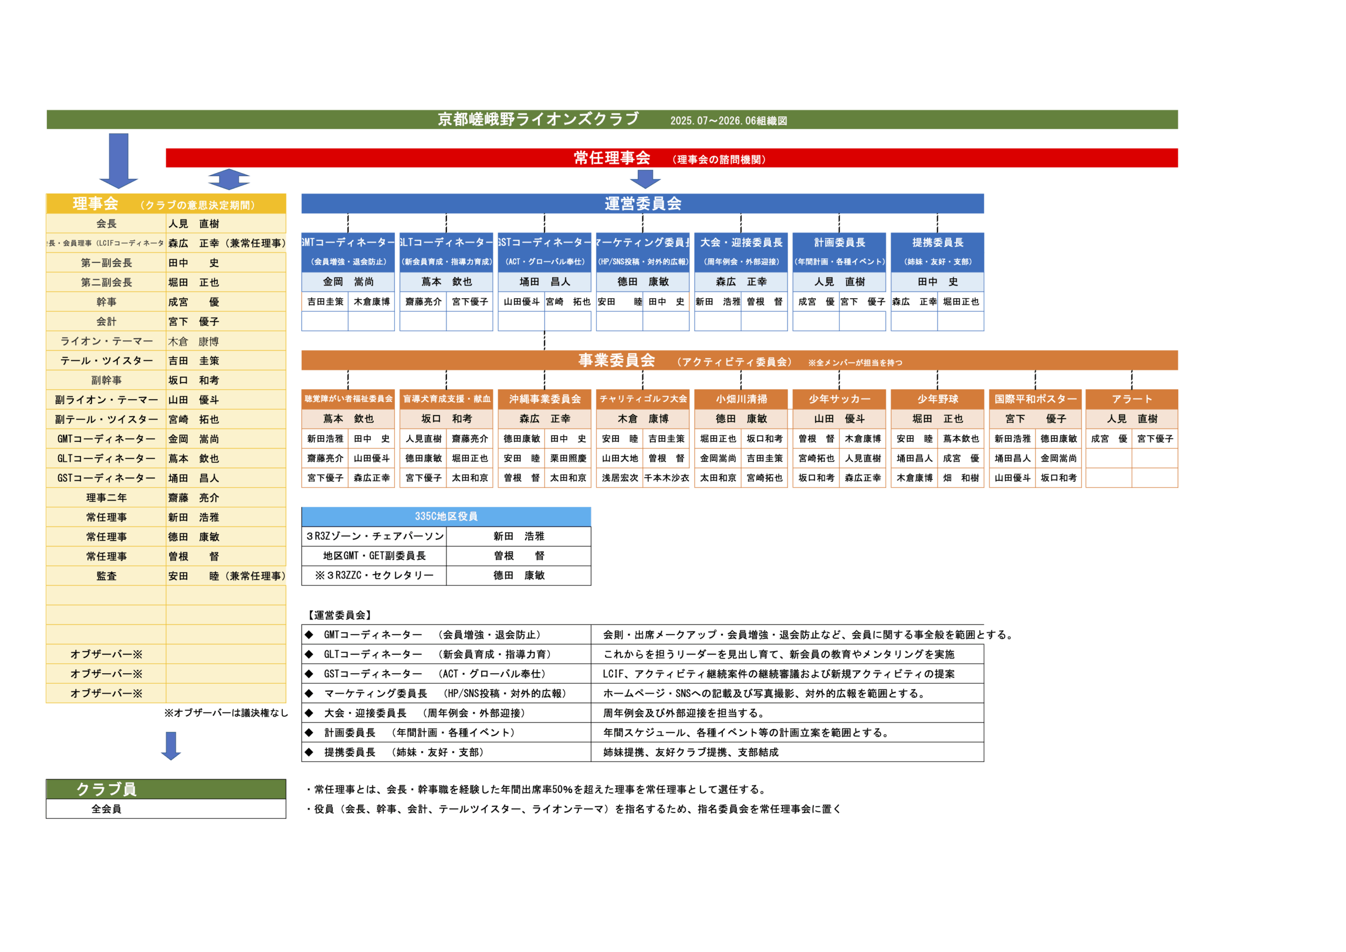The image size is (1346, 952).
Task: Select the description starting LCIF、アクティビティ
Action: (779, 674)
